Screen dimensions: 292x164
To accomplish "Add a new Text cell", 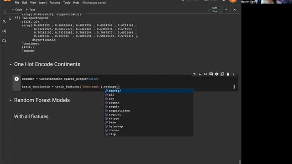I will click(30, 10).
